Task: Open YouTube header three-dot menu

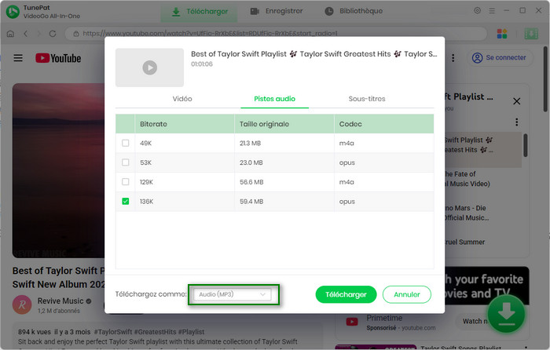Action: (453, 58)
